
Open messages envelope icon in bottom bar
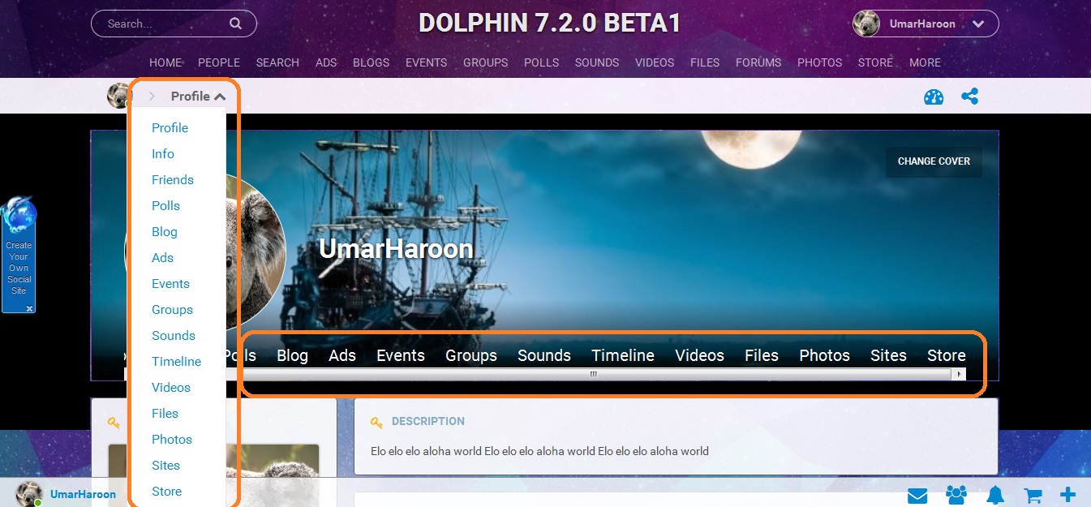pos(917,495)
